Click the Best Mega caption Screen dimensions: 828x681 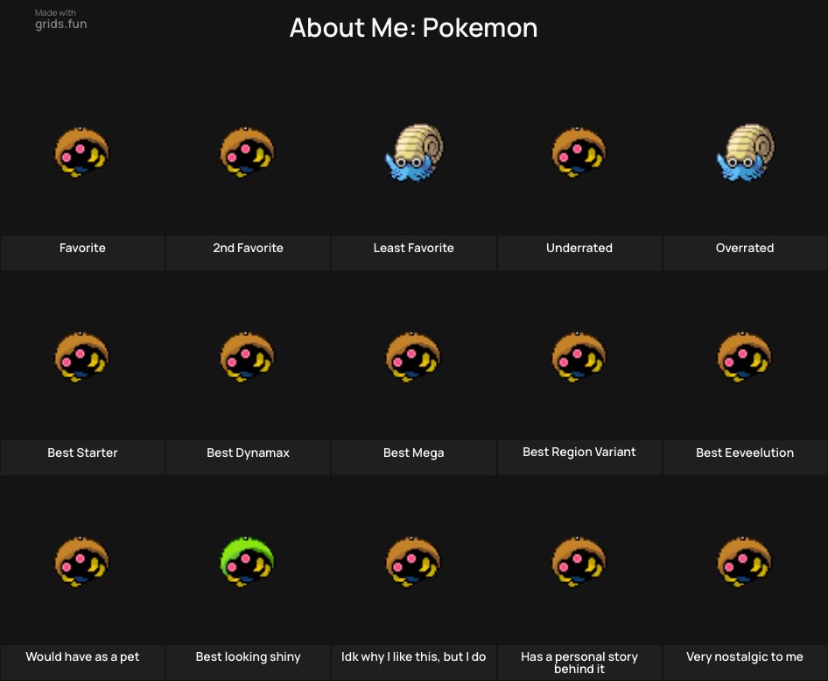pos(413,453)
